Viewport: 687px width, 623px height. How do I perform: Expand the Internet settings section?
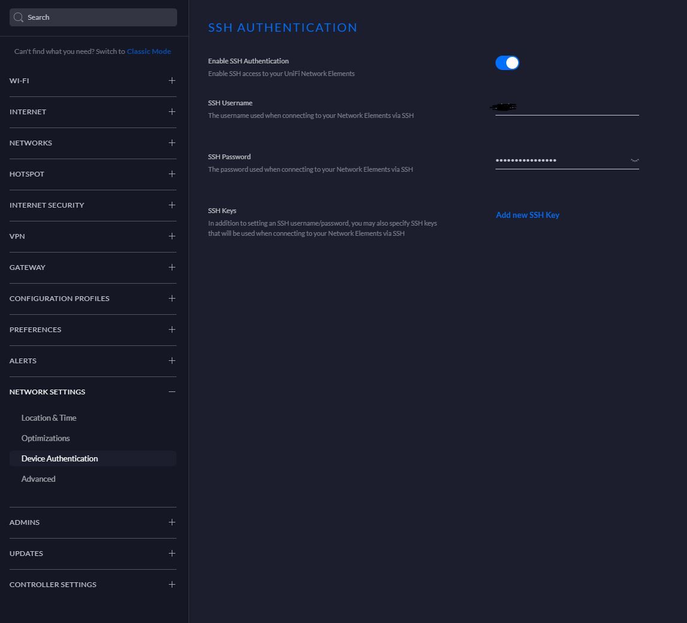point(172,112)
